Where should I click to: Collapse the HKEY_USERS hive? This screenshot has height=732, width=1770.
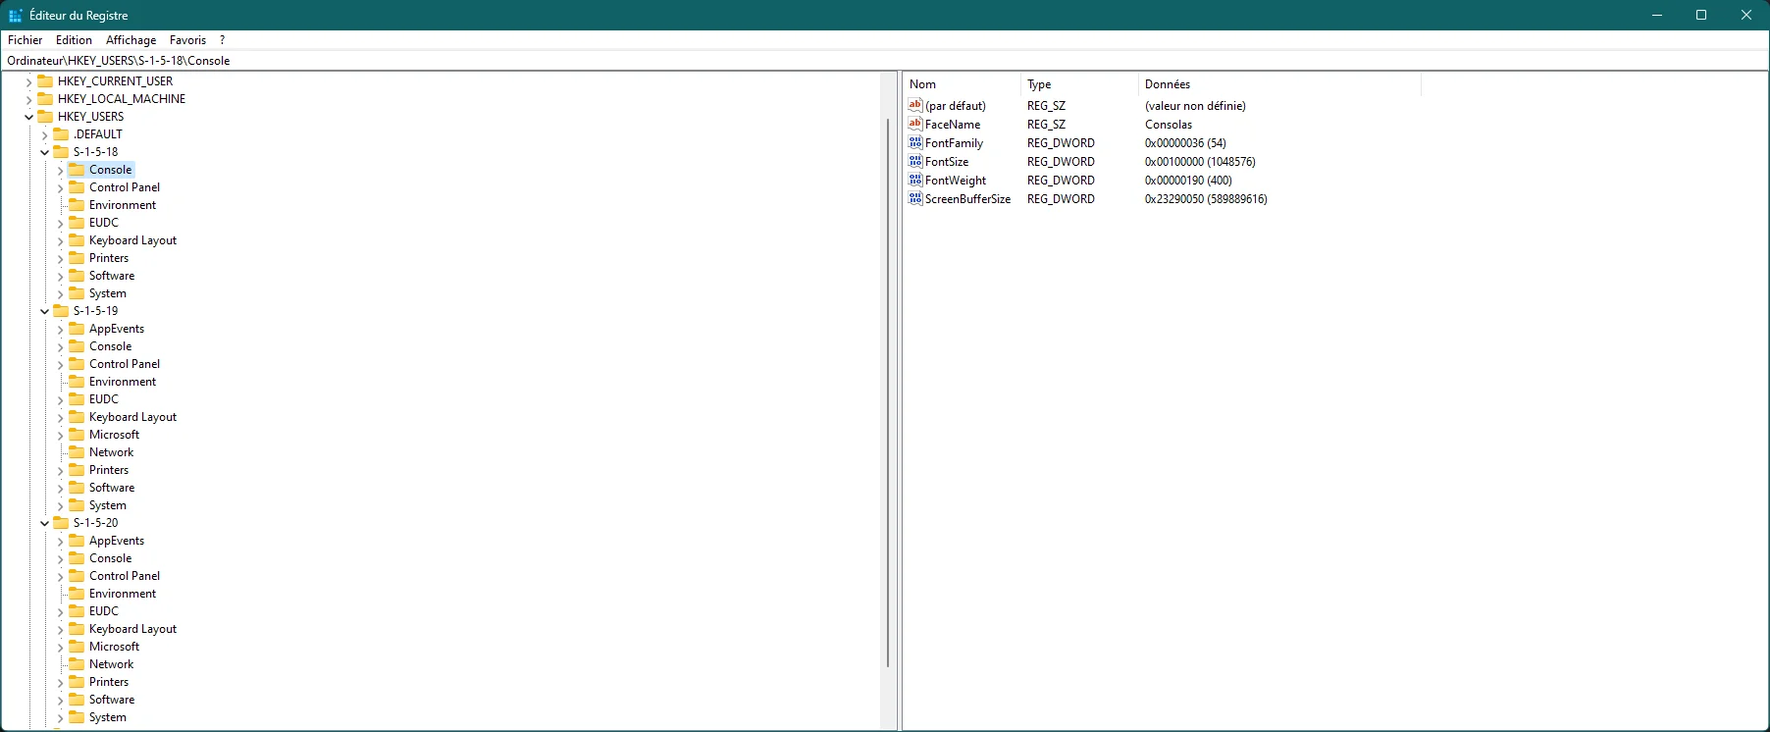[28, 117]
